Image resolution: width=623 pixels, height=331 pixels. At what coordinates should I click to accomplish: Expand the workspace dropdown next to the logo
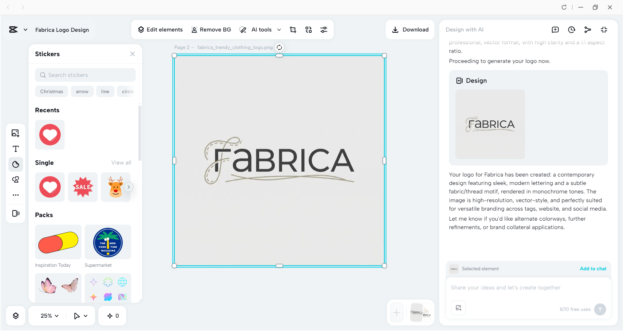[x=26, y=30]
